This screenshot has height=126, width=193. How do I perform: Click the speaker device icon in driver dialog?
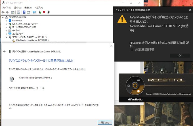12,79
